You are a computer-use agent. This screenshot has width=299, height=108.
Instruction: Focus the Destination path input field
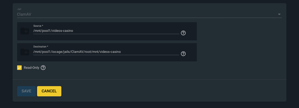(x=106, y=52)
